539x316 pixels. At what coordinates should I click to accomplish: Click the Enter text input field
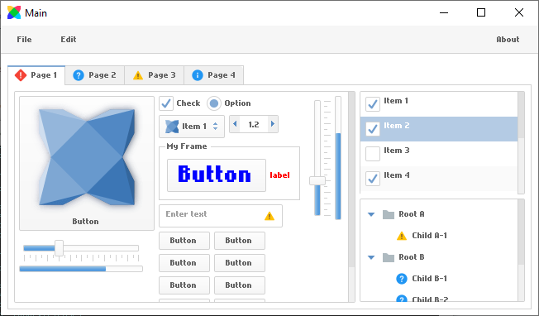pyautogui.click(x=221, y=216)
